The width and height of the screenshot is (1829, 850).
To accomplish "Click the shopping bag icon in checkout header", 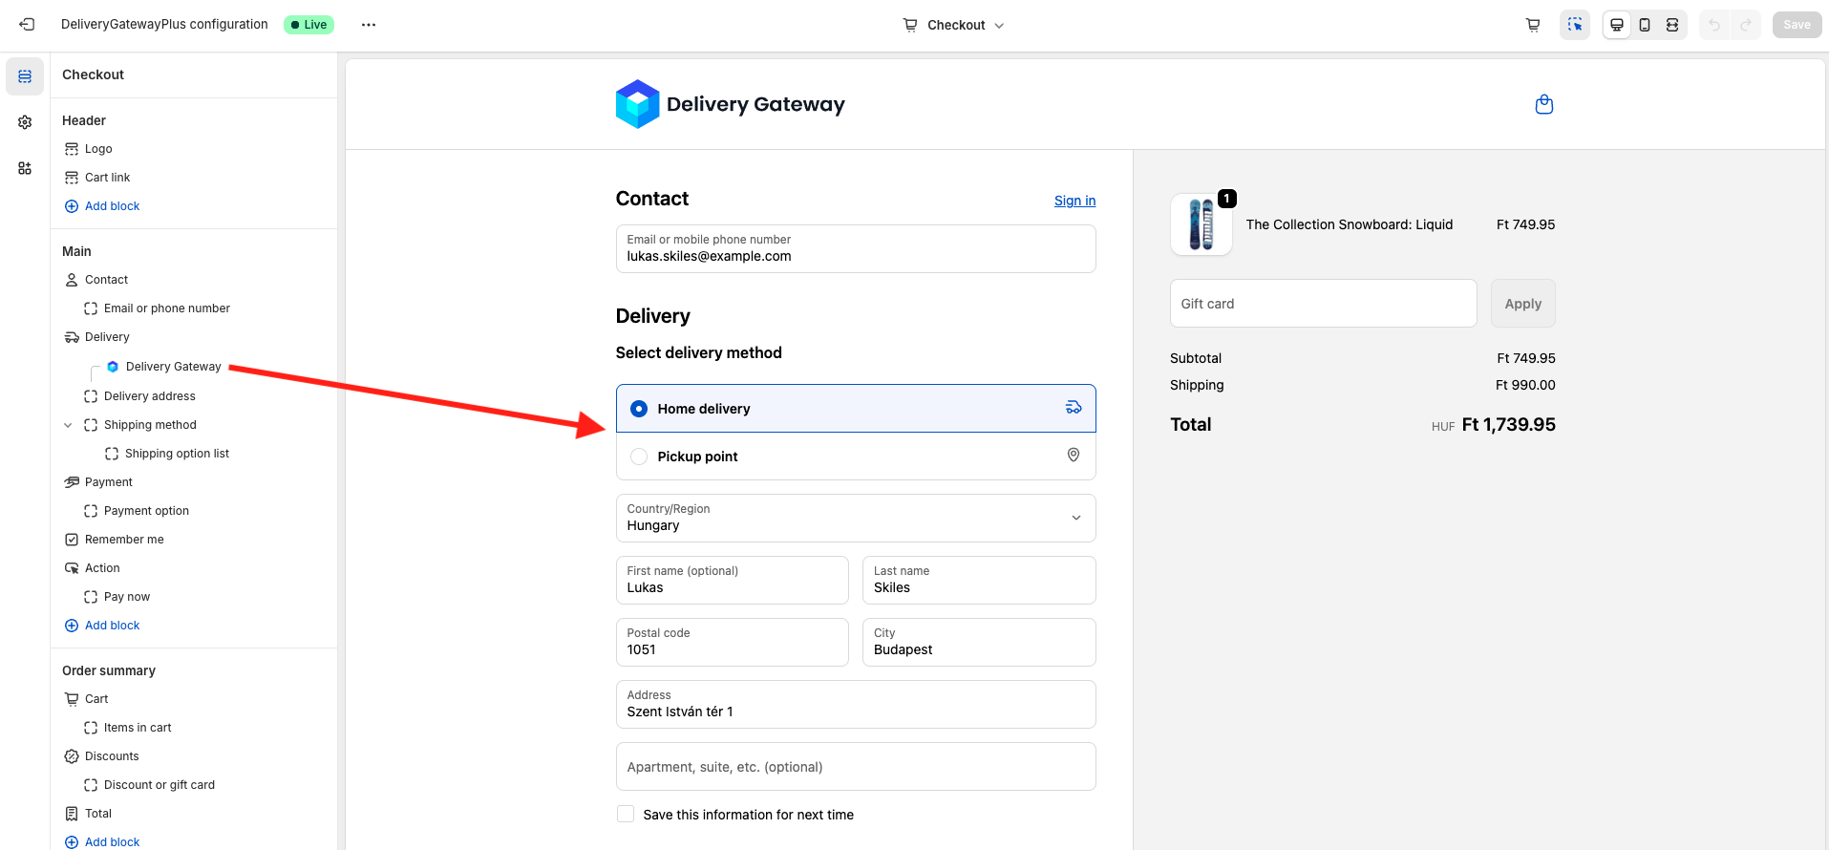I will pyautogui.click(x=1543, y=105).
